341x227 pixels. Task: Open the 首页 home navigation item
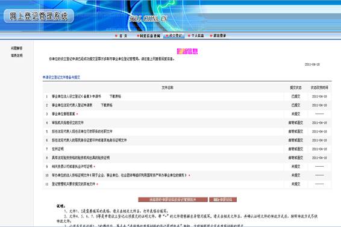tap(123, 36)
